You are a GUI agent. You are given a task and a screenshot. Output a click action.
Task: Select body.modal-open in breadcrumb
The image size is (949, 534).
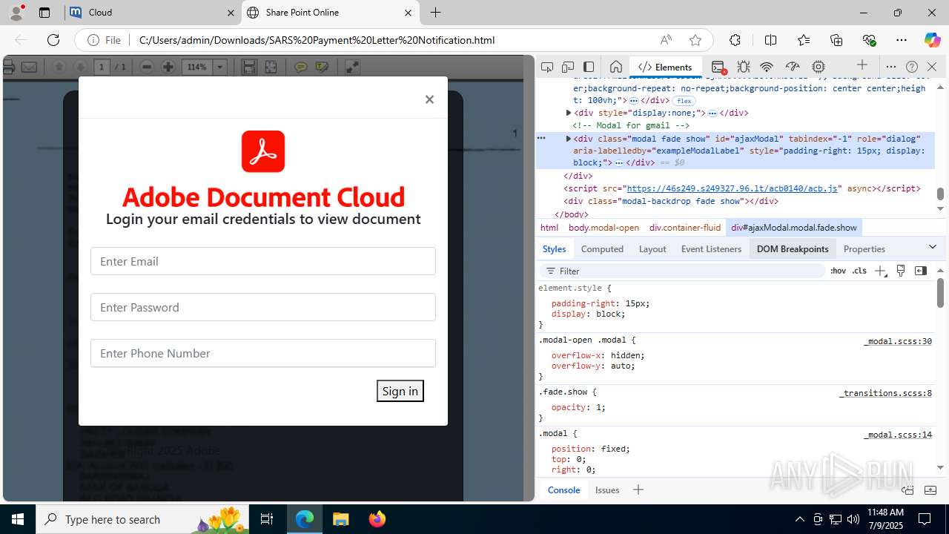(x=604, y=228)
